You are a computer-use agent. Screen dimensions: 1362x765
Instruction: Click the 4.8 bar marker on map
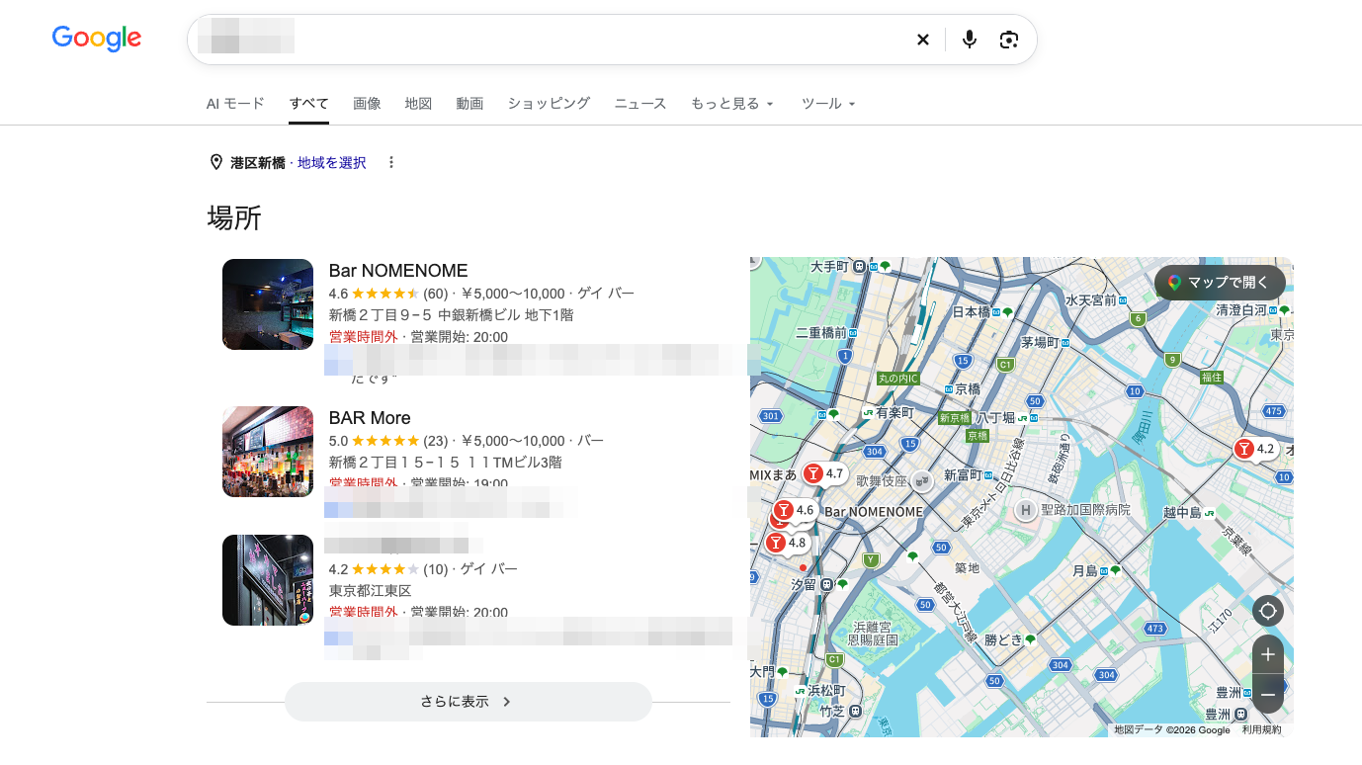coord(788,542)
